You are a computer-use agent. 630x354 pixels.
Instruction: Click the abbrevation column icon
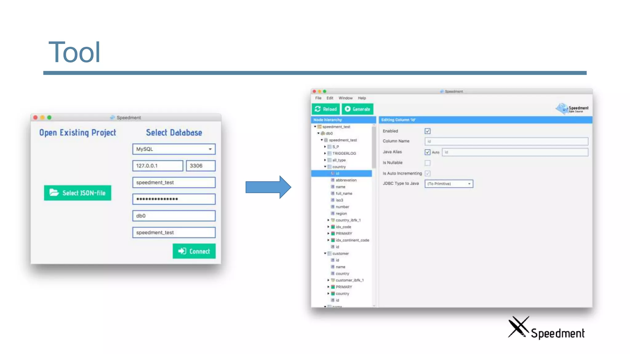pos(333,180)
